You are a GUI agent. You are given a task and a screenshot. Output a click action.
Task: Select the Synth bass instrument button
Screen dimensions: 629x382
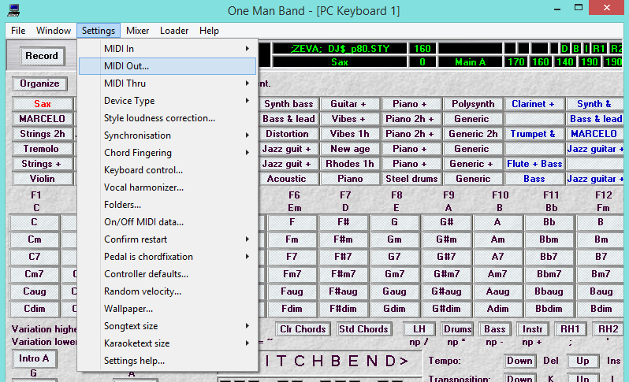(288, 104)
